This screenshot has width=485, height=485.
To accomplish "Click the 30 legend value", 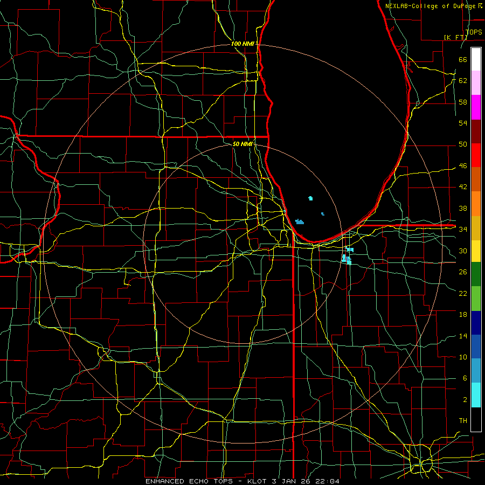I will pyautogui.click(x=463, y=251).
